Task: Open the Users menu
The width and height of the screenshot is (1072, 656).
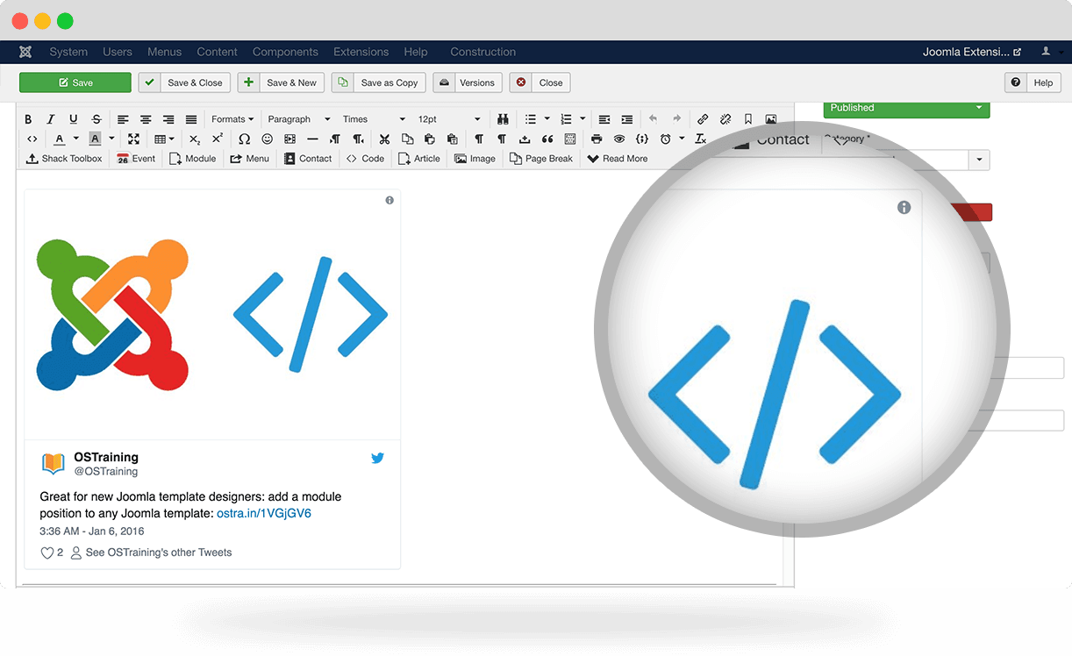Action: [118, 52]
